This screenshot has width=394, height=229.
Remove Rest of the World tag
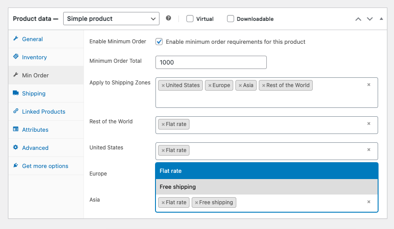tap(263, 85)
